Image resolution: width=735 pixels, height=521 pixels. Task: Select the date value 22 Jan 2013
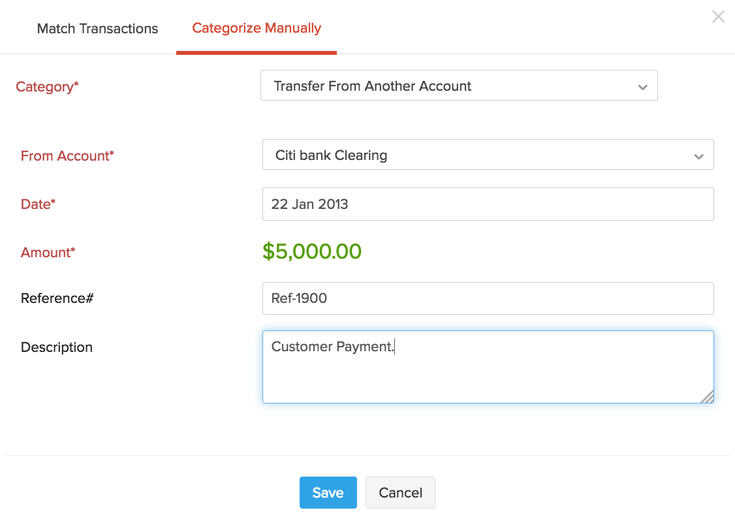point(310,204)
